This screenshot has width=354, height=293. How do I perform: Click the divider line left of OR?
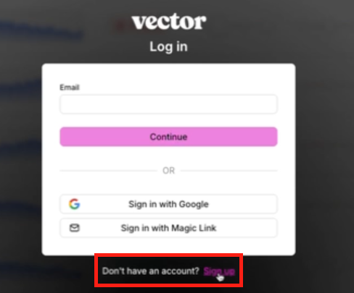[x=108, y=171]
